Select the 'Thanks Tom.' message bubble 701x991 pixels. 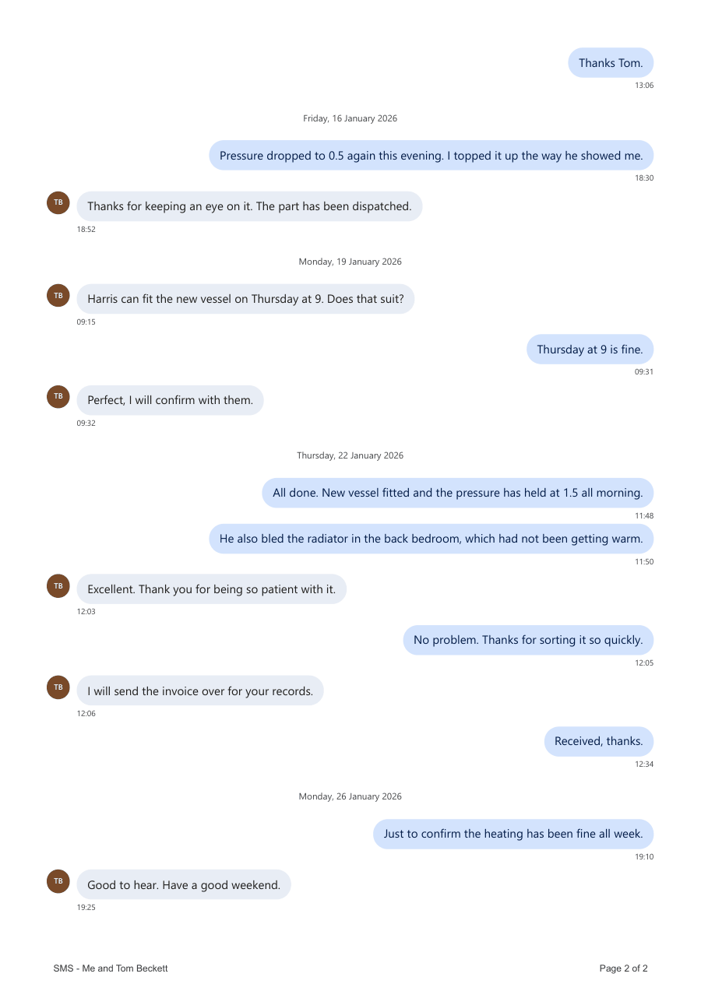coord(611,63)
